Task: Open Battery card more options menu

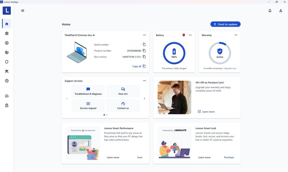Action: click(x=190, y=35)
